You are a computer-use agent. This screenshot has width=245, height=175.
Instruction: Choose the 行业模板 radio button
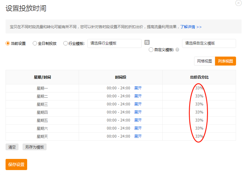pos(65,44)
